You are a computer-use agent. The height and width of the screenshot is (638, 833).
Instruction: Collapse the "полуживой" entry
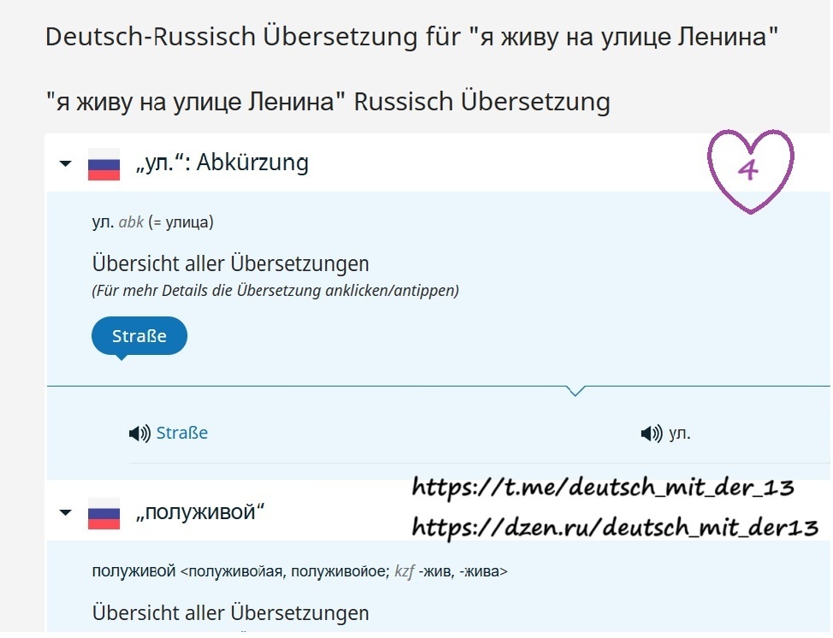(66, 511)
